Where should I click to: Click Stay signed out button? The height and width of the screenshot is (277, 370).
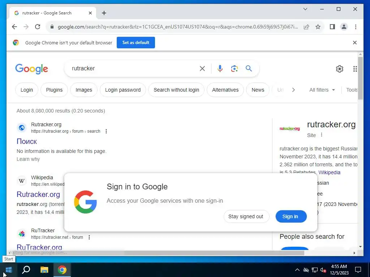[246, 216]
